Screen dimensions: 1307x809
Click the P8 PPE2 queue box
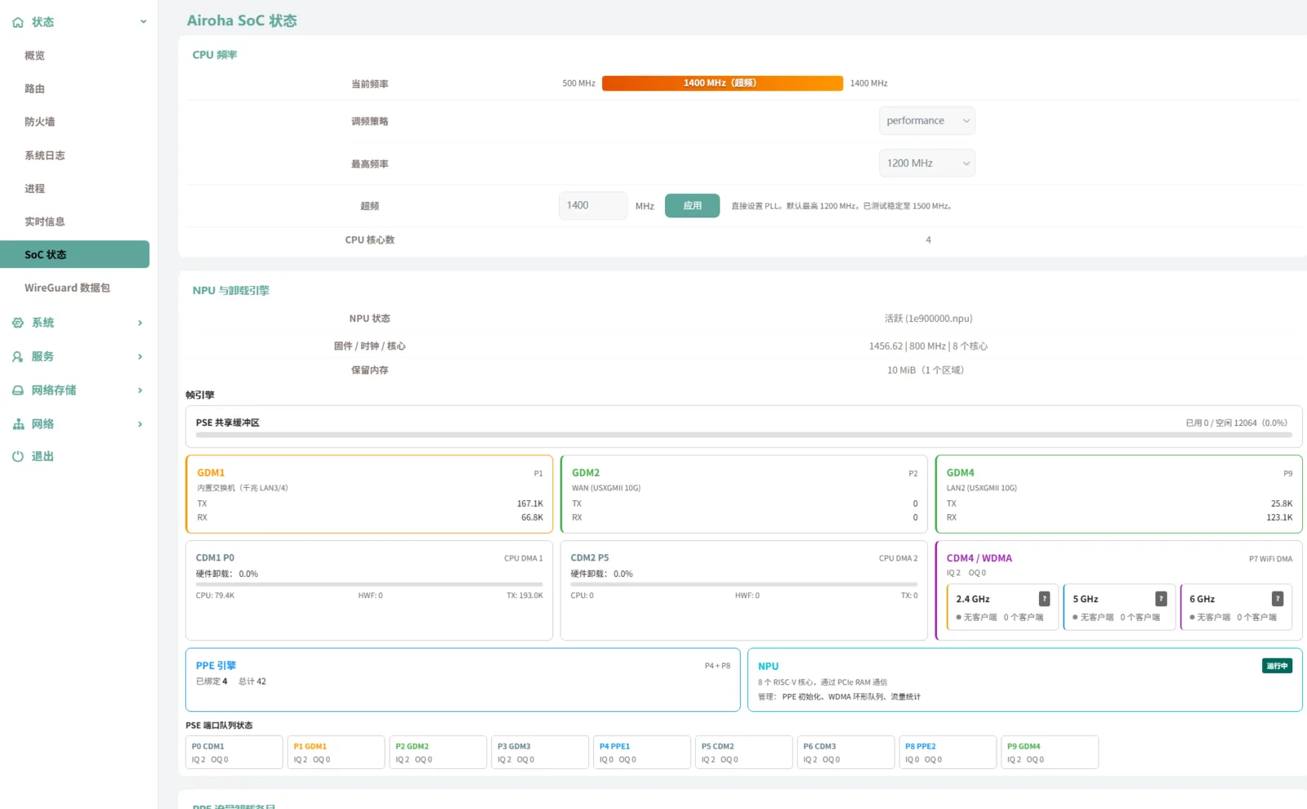click(948, 753)
